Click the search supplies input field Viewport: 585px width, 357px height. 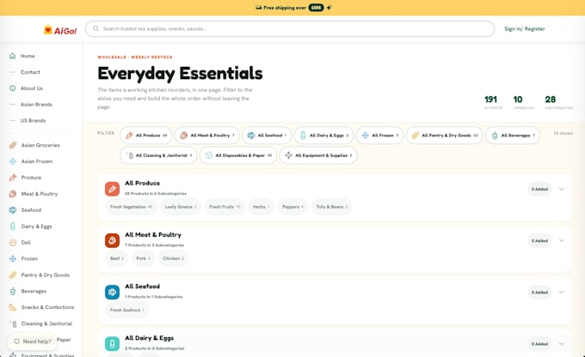(290, 28)
